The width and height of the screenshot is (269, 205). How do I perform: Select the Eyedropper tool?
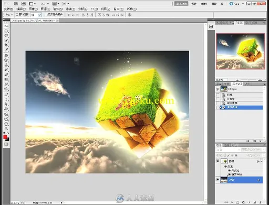6,50
